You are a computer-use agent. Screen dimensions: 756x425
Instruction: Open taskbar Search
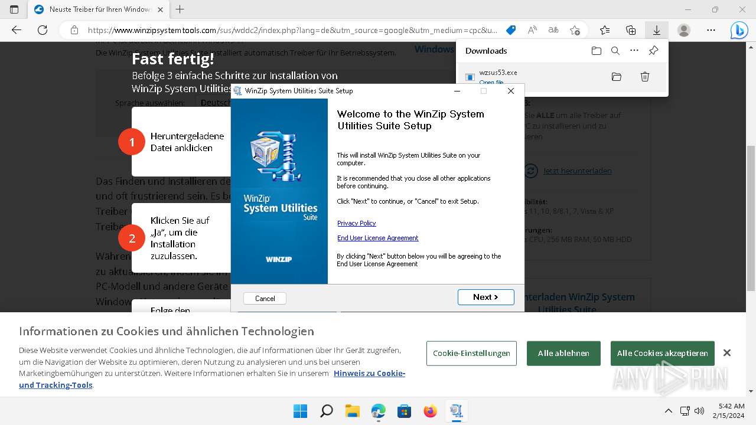(326, 411)
